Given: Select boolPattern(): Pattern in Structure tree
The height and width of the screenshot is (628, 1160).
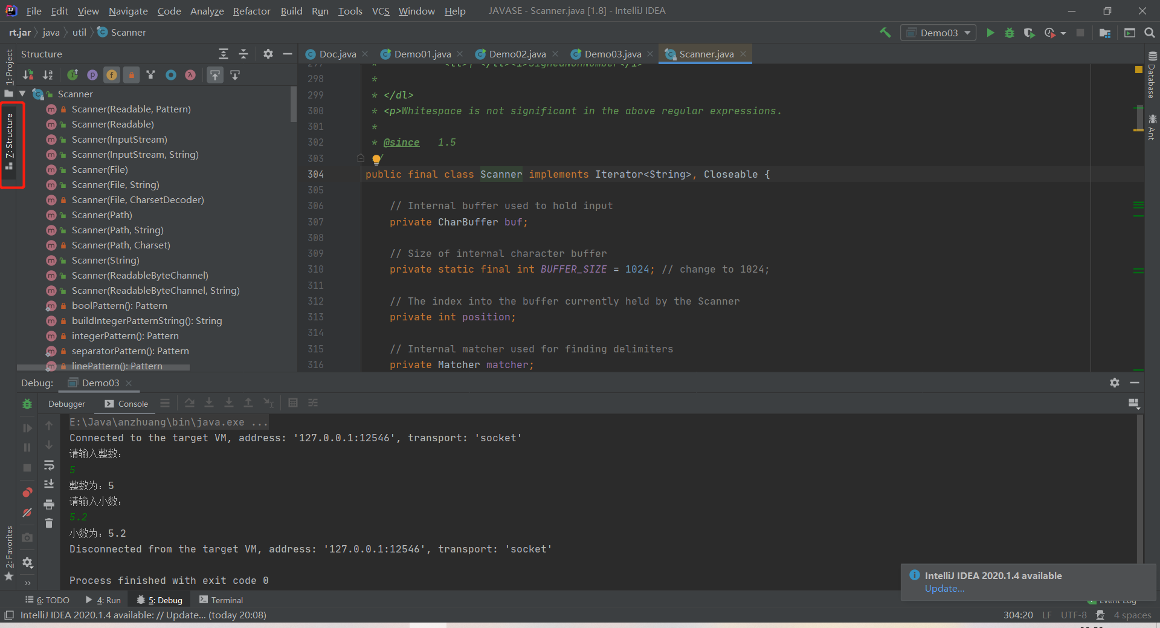Looking at the screenshot, I should coord(119,306).
